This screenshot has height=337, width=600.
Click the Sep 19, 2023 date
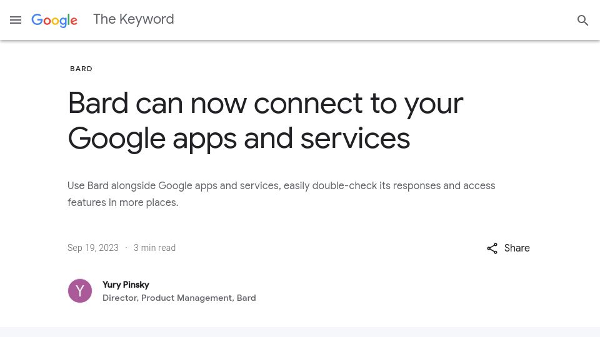pyautogui.click(x=93, y=248)
